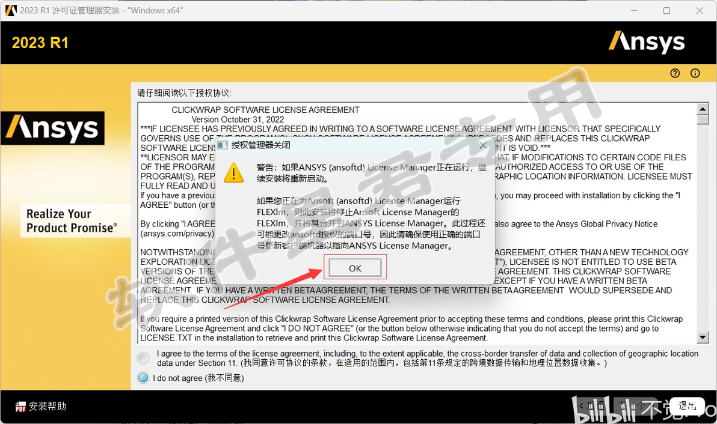Click the 'Version October 31, 2022' line
717x424 pixels.
(x=238, y=120)
